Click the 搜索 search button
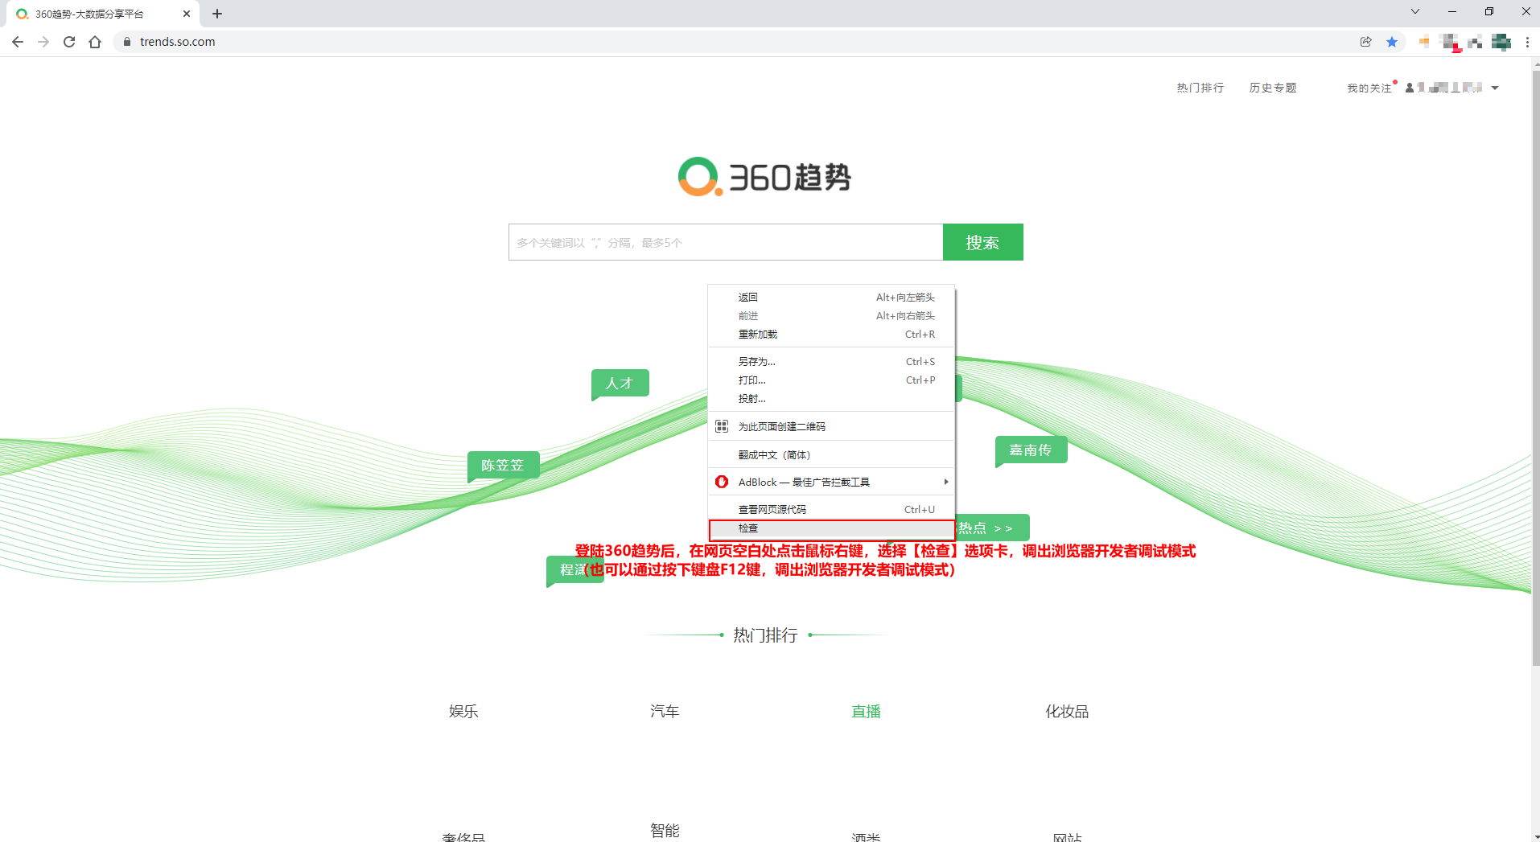 click(x=982, y=242)
